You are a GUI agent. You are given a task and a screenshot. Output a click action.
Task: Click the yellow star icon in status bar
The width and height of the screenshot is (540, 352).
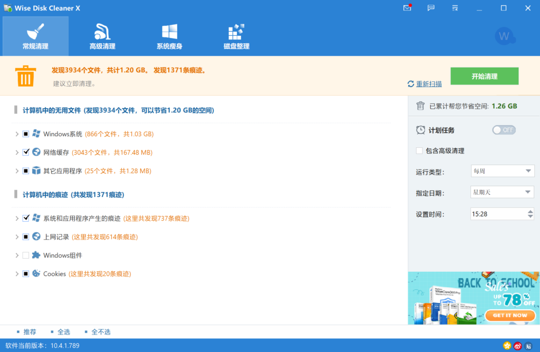coord(507,346)
